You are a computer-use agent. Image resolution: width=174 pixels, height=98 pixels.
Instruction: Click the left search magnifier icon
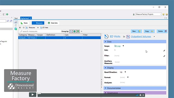pos(8,21)
